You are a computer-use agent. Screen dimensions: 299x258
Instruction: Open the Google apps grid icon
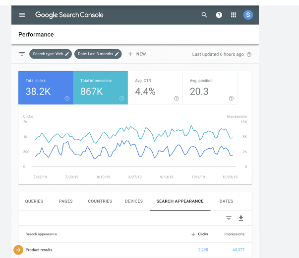[x=234, y=15]
